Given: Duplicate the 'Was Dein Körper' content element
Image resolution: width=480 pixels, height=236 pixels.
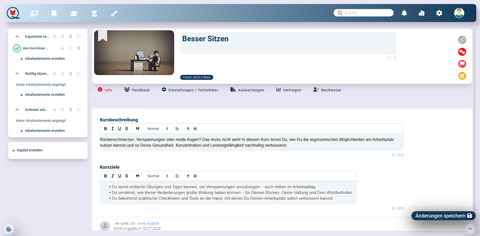Looking at the screenshot, I should (71, 48).
